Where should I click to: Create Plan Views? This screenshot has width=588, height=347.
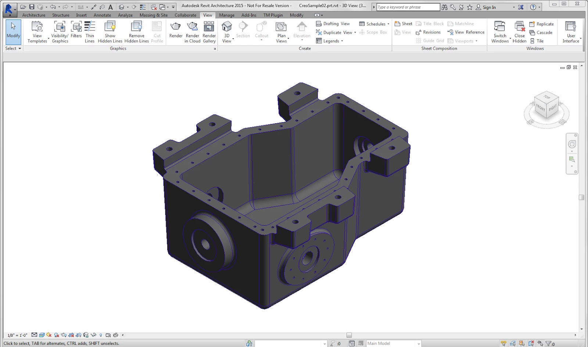pos(282,32)
